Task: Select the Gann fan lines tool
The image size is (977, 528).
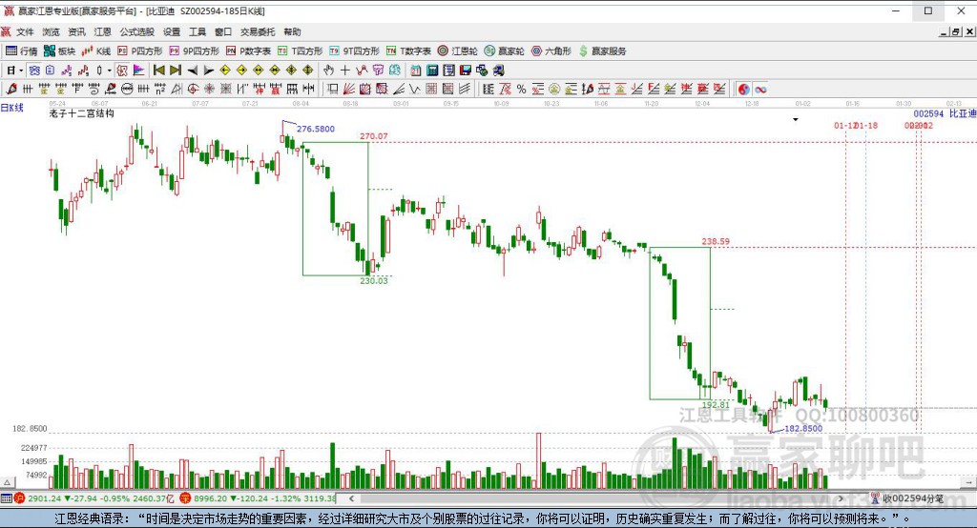Action: pos(349,89)
